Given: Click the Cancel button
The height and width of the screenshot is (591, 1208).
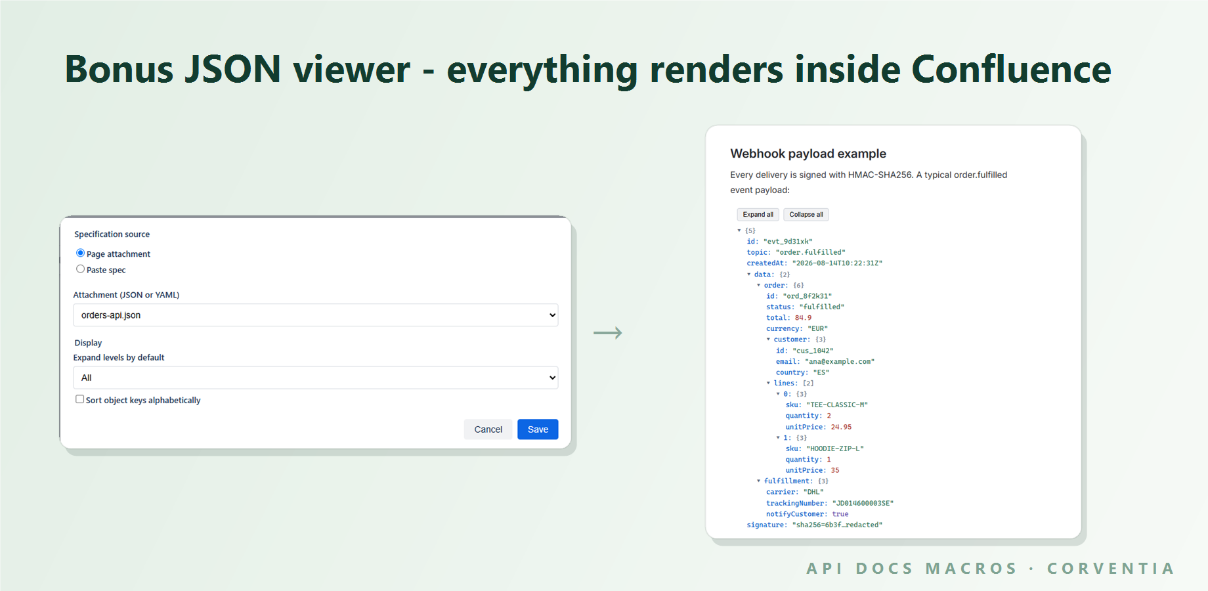Looking at the screenshot, I should [x=488, y=429].
